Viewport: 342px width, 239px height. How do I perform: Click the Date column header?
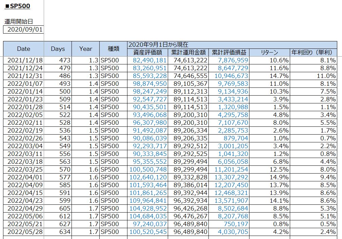[x=24, y=49]
